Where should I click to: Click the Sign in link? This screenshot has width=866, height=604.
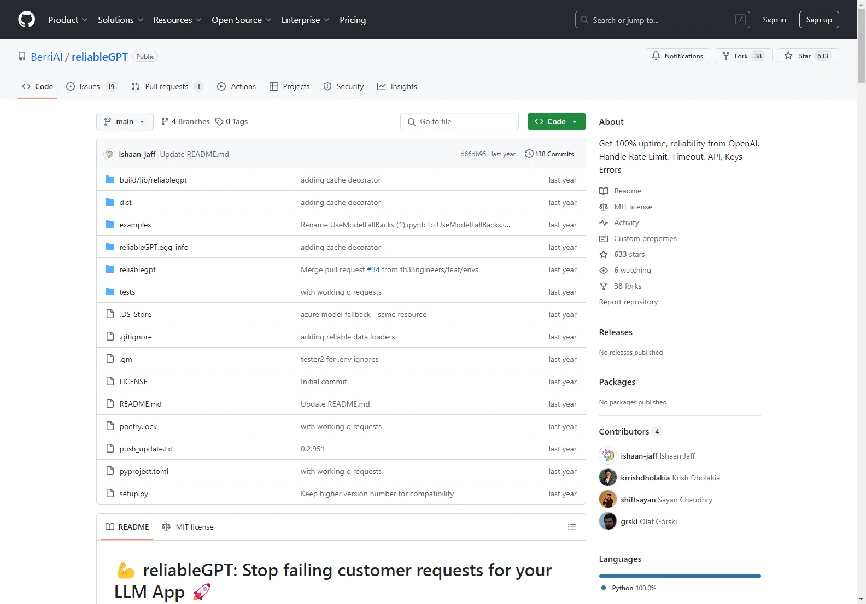tap(774, 20)
